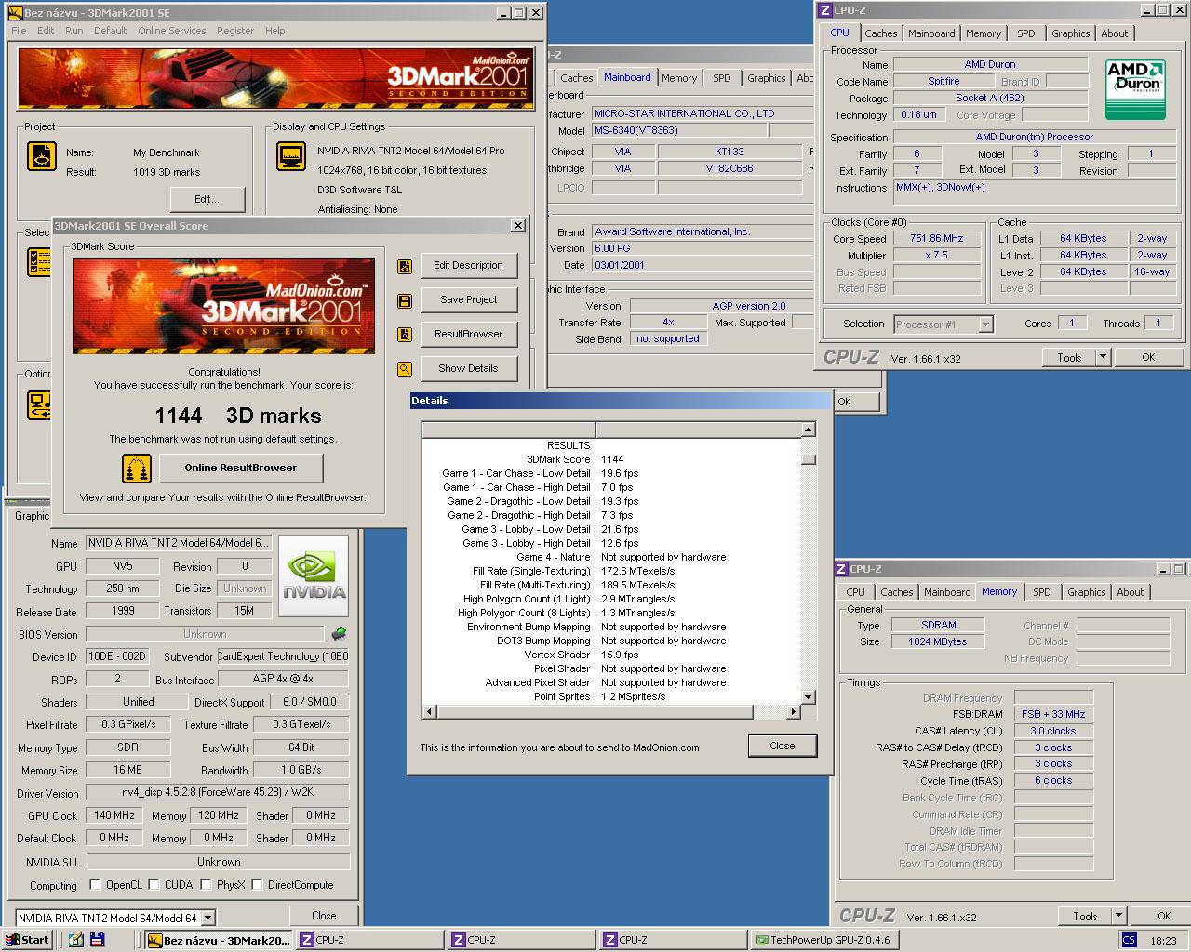Click the Save Project button

point(468,300)
